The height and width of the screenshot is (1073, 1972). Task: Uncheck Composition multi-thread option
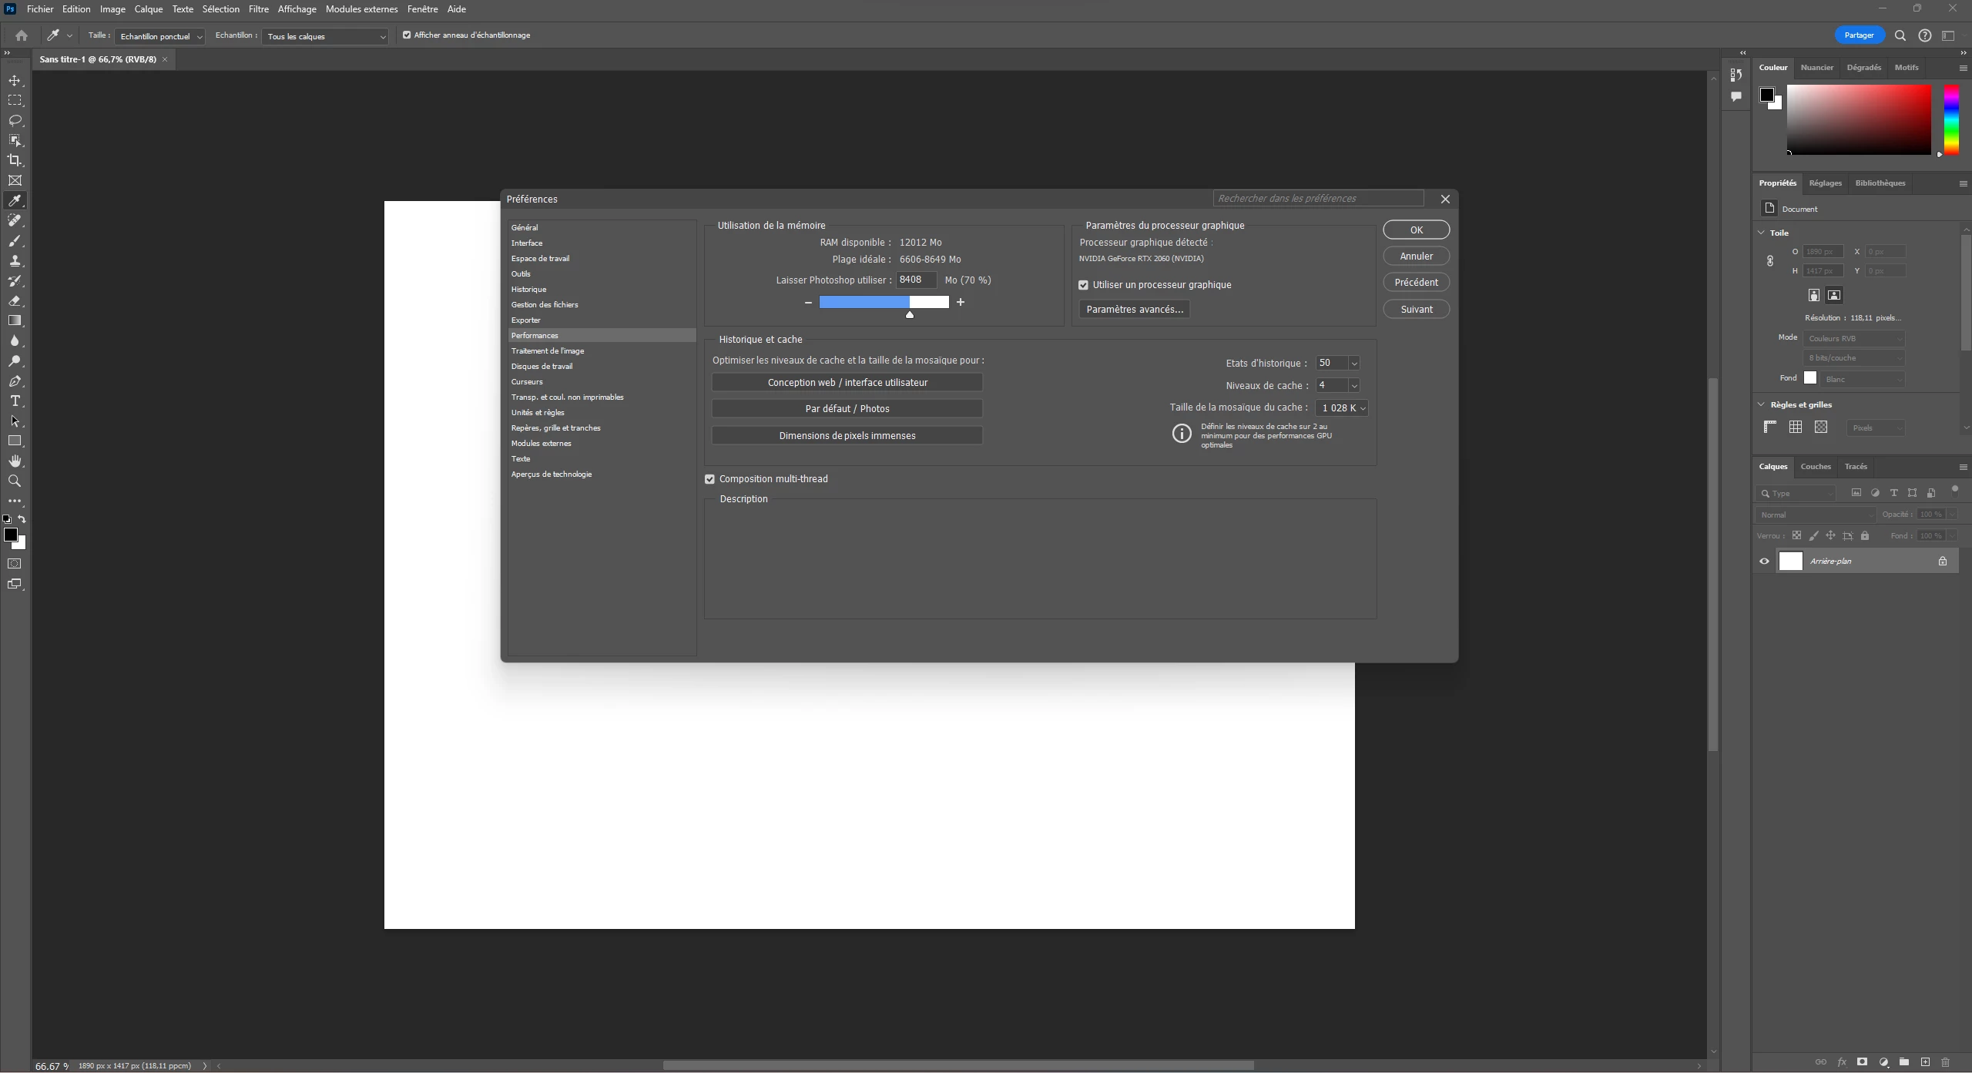(709, 479)
